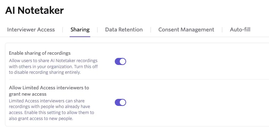The width and height of the screenshot is (269, 137).
Task: Go to the Consent Management tab
Action: click(186, 30)
